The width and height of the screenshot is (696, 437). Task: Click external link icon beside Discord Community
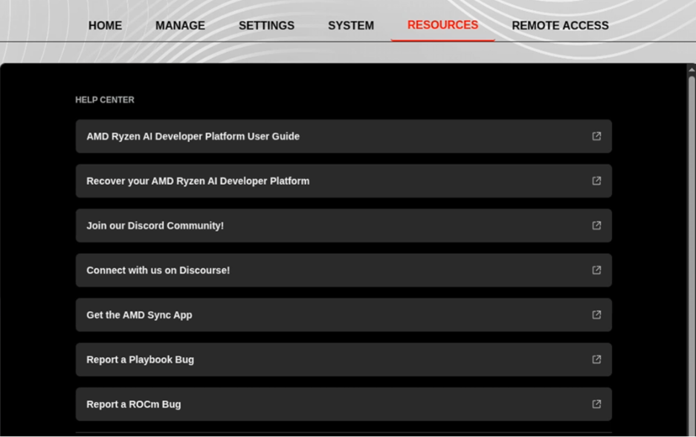[596, 225]
